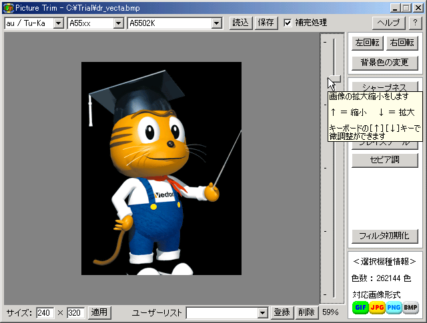Click the zoom slider thumb

coord(334,79)
